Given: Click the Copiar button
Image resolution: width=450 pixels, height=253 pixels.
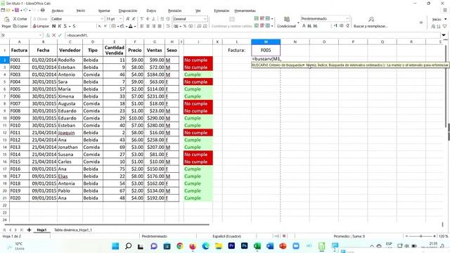Looking at the screenshot, I should (20, 26).
